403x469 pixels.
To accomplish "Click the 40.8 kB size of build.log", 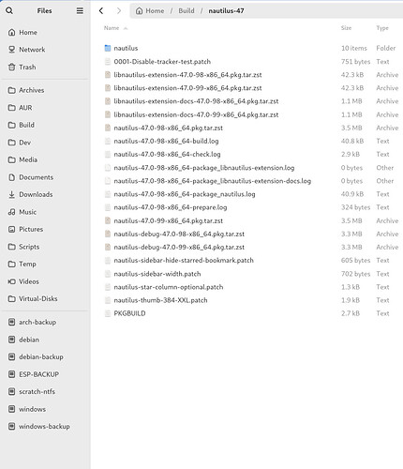I will pyautogui.click(x=352, y=141).
